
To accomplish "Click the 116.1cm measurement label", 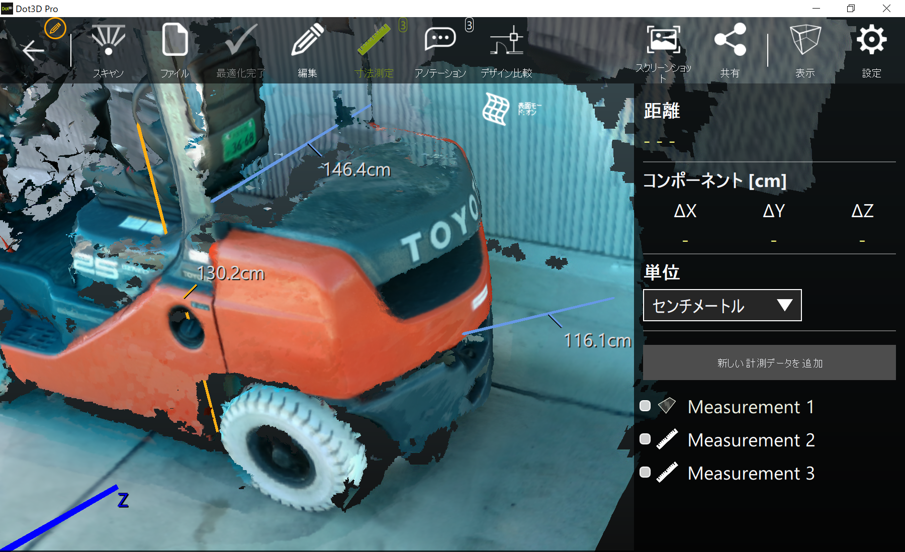I will [597, 340].
